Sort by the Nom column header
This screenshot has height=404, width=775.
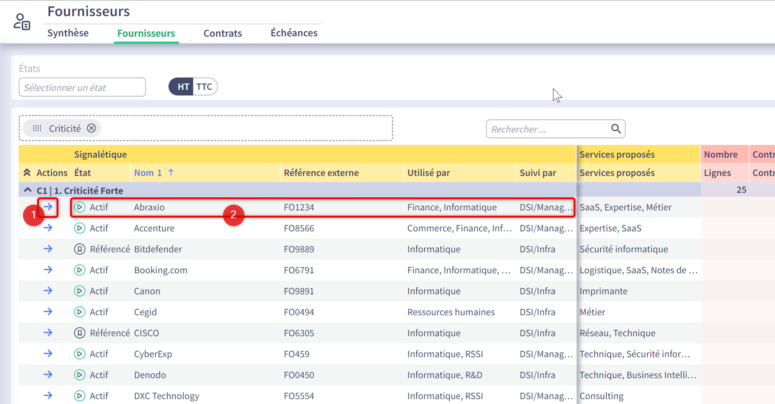(148, 173)
